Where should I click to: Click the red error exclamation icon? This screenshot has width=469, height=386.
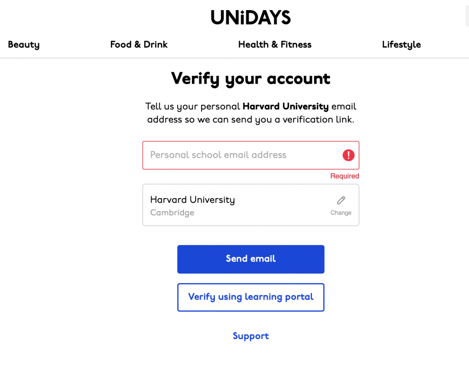click(349, 155)
